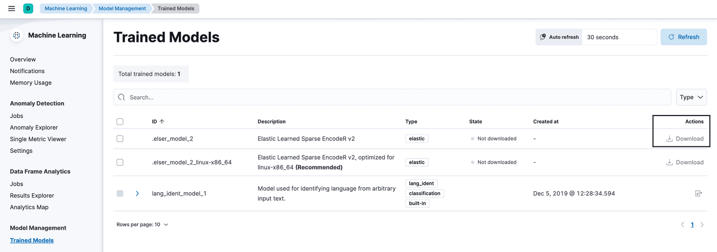The width and height of the screenshot is (717, 252).
Task: Toggle the select all rows checkbox
Action: [120, 122]
